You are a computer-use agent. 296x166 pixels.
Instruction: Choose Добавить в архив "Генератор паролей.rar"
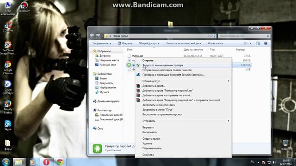click(x=183, y=90)
